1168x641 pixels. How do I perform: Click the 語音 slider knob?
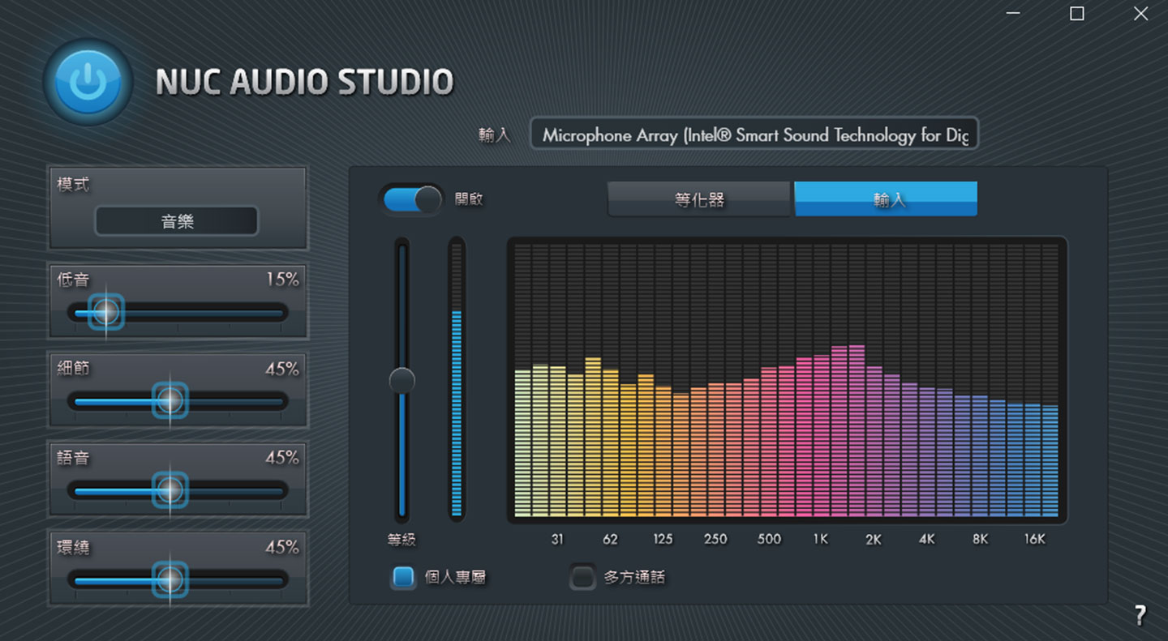pyautogui.click(x=170, y=489)
